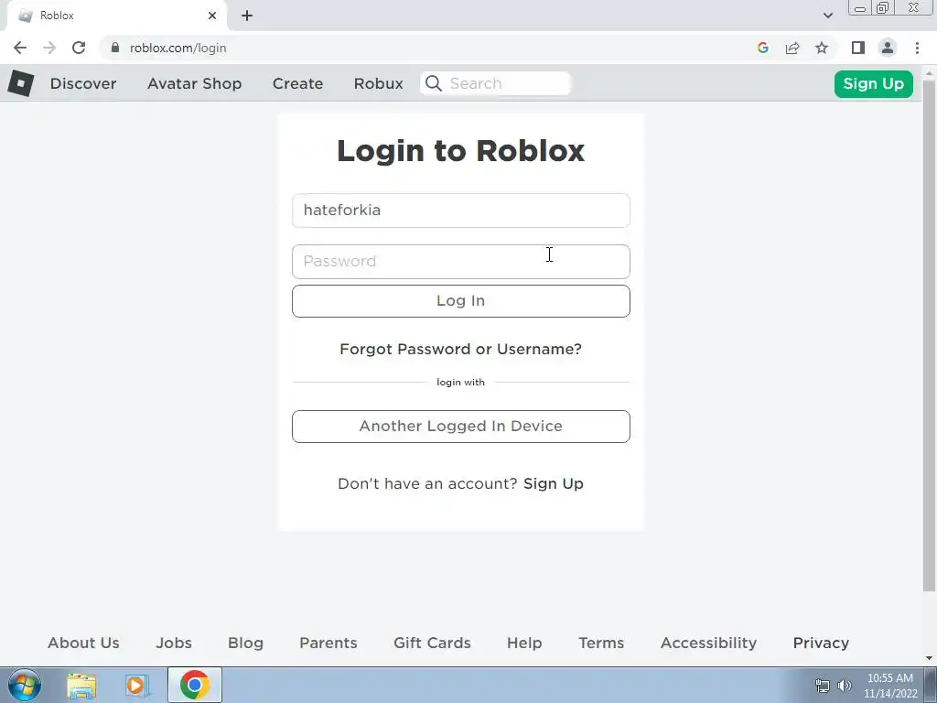Click the Google icon in address bar

[x=762, y=48]
